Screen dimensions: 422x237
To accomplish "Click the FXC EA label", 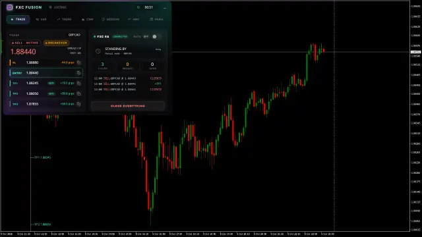I will [103, 37].
